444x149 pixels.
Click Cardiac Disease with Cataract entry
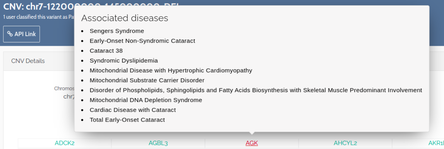coord(133,110)
